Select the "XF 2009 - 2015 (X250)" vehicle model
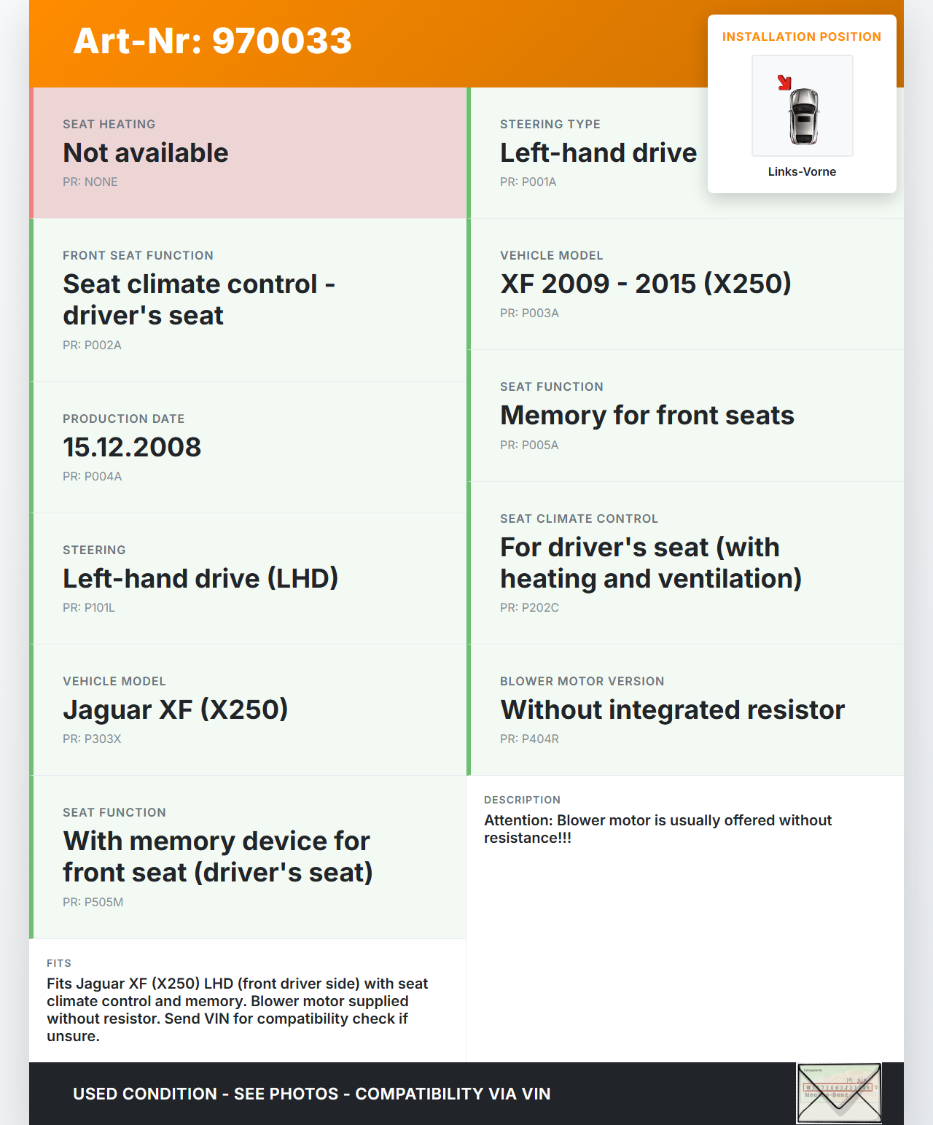Viewport: 933px width, 1125px height. point(646,284)
